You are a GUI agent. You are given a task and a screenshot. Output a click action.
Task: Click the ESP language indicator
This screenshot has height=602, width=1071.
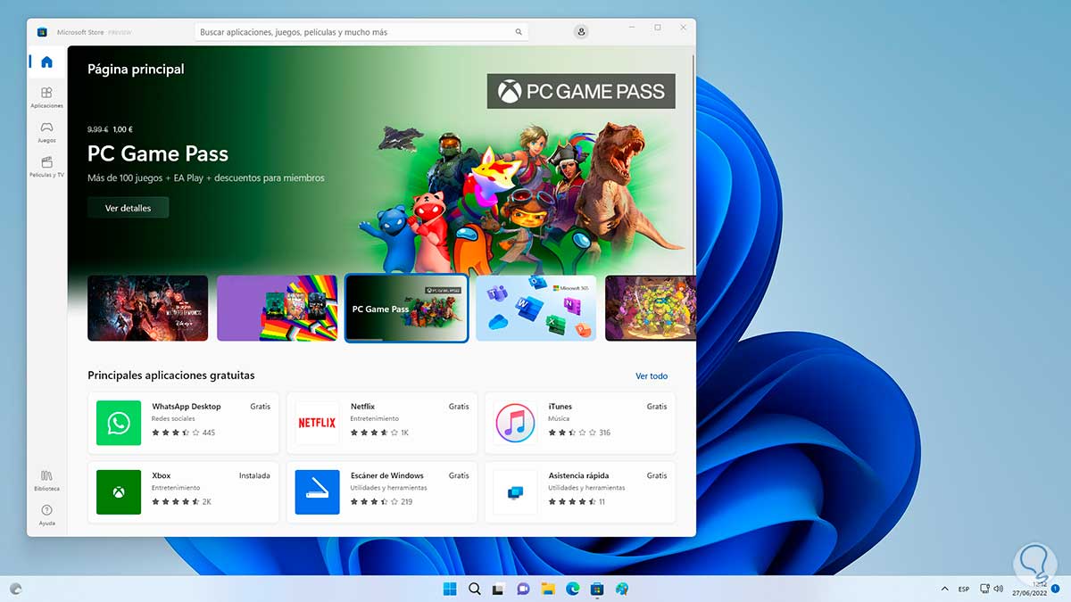[x=964, y=589]
